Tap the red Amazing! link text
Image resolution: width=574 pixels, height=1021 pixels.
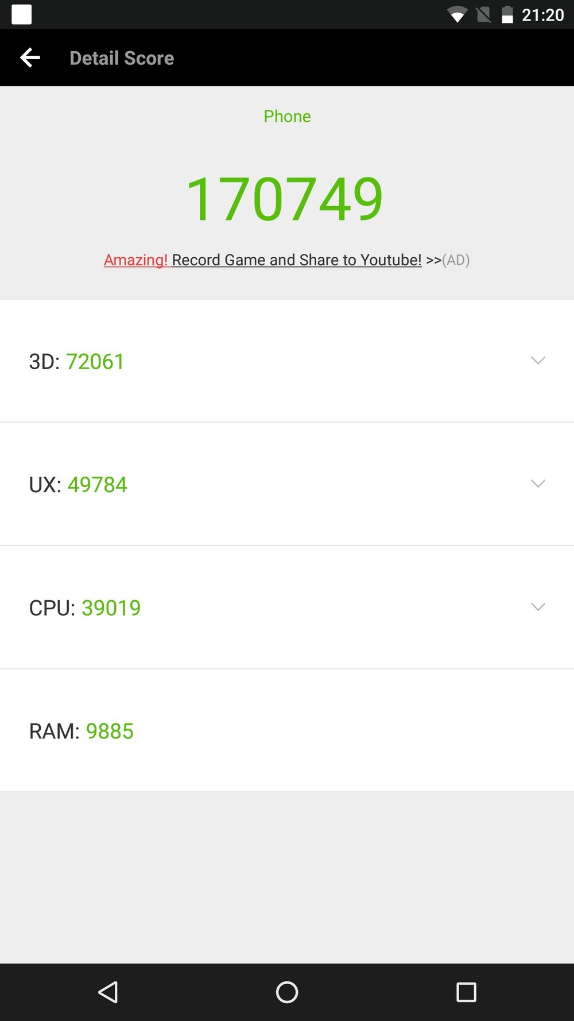135,260
